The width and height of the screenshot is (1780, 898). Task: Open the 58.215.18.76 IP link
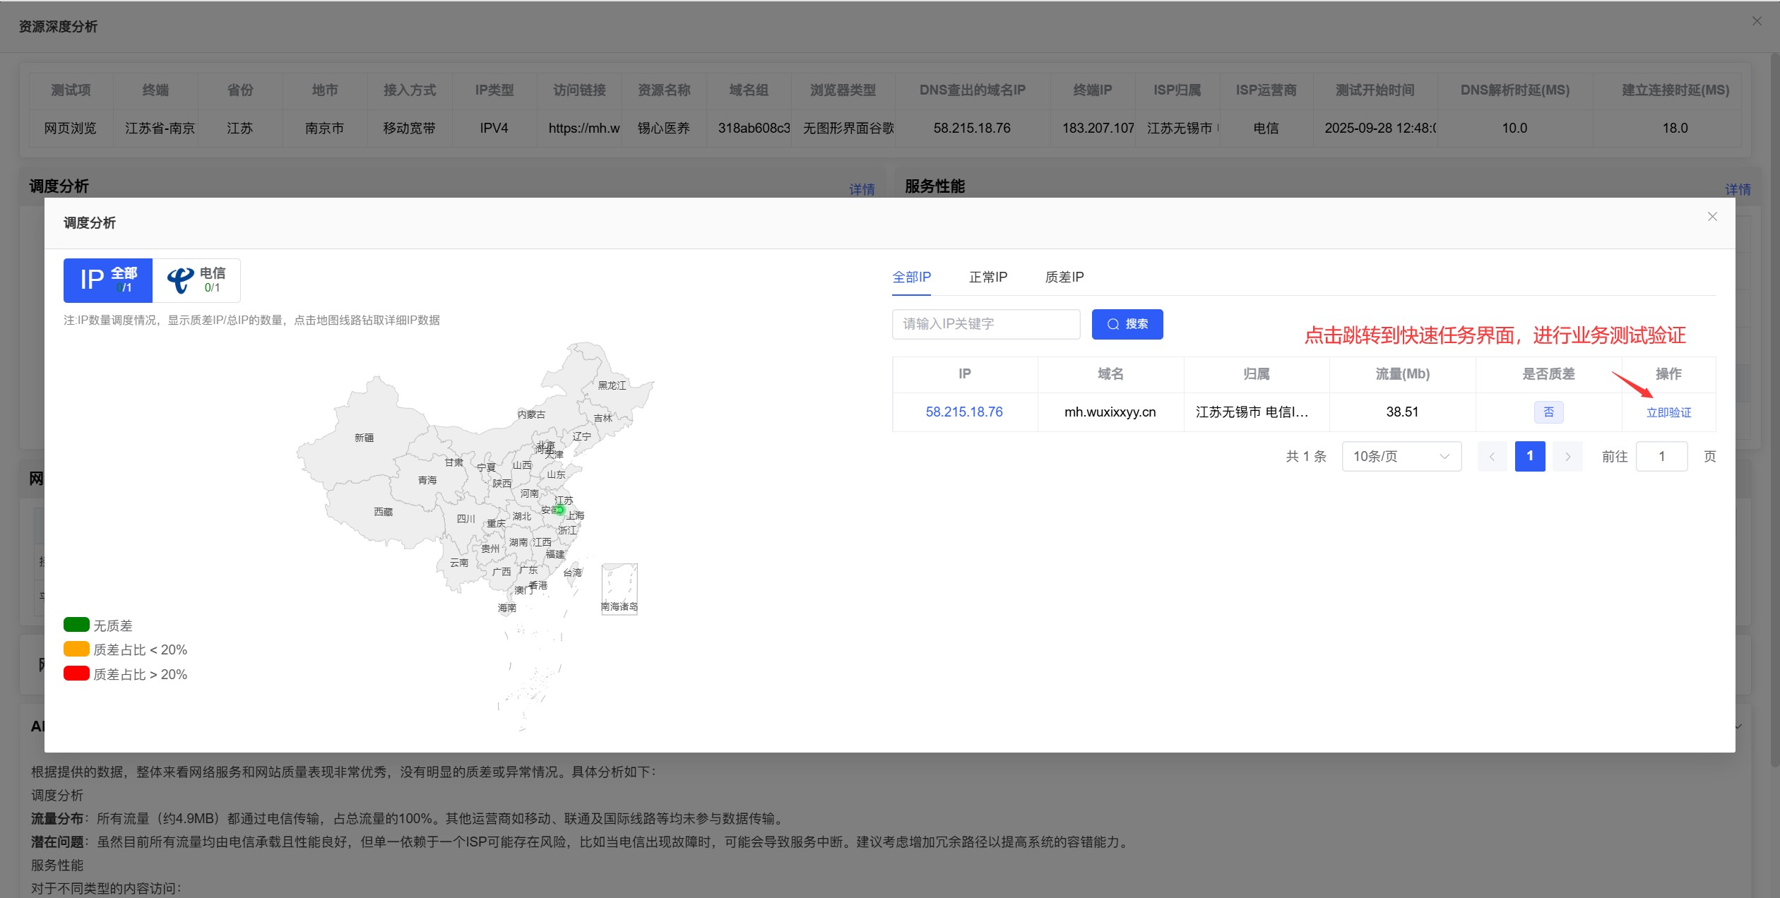click(x=964, y=412)
